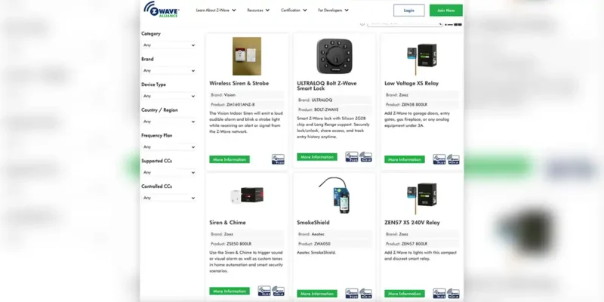Click the 'Product: ZEN58 800LR' row

pyautogui.click(x=422, y=104)
